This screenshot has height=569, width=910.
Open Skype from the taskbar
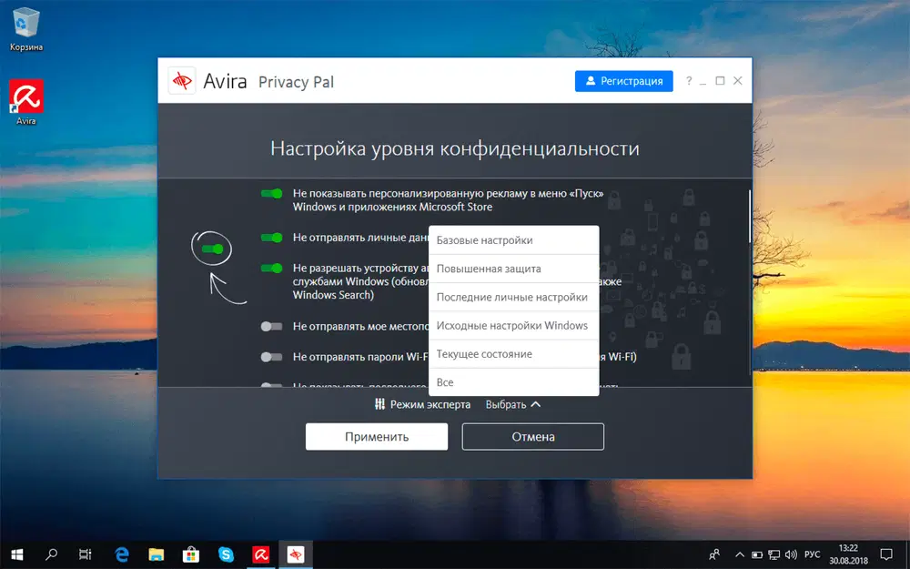click(x=226, y=554)
